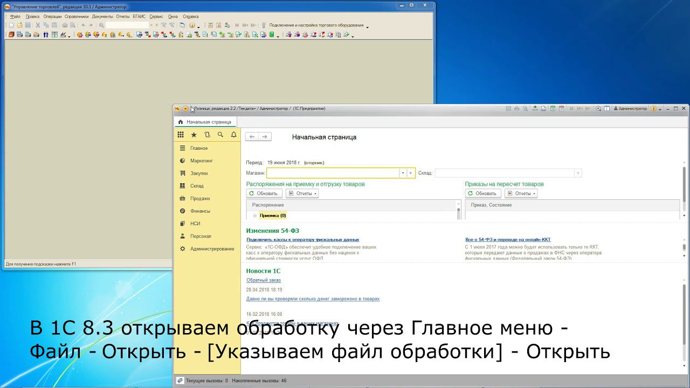Click Обновить under Приказы на пересчет

[x=483, y=193]
